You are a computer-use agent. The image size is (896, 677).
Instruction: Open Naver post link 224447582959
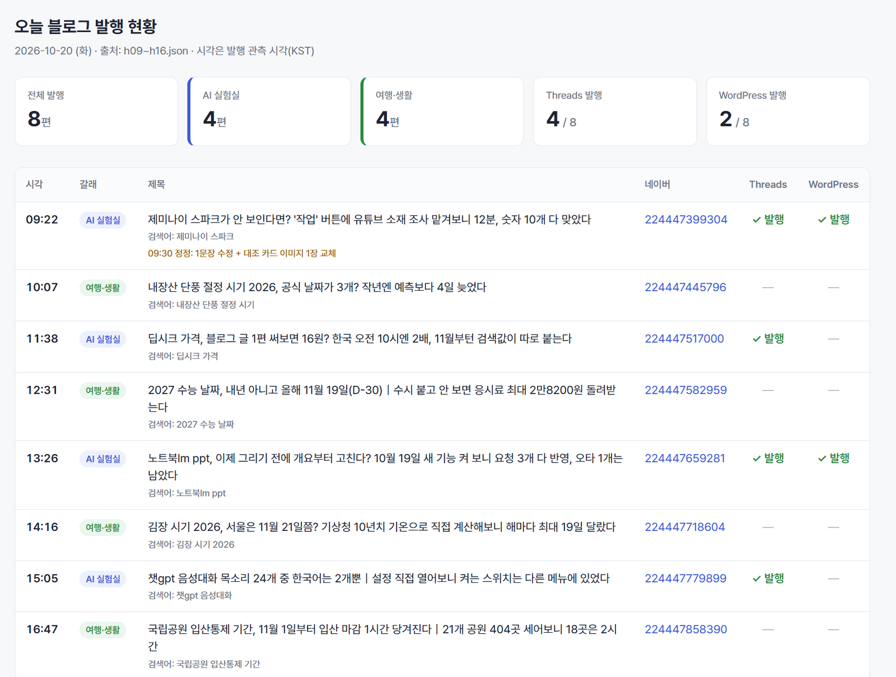(x=686, y=390)
